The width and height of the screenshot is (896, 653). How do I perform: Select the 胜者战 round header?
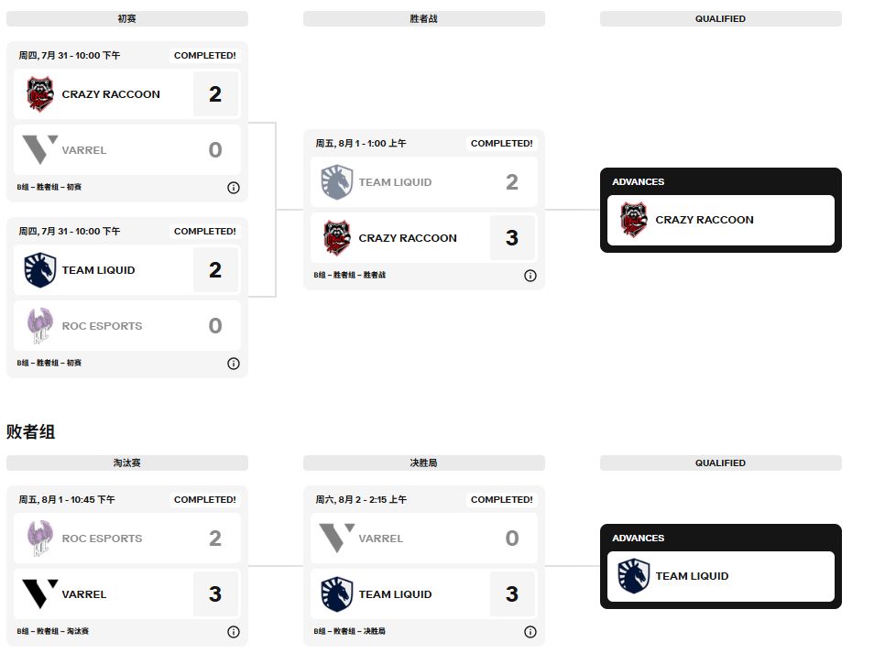[x=424, y=18]
